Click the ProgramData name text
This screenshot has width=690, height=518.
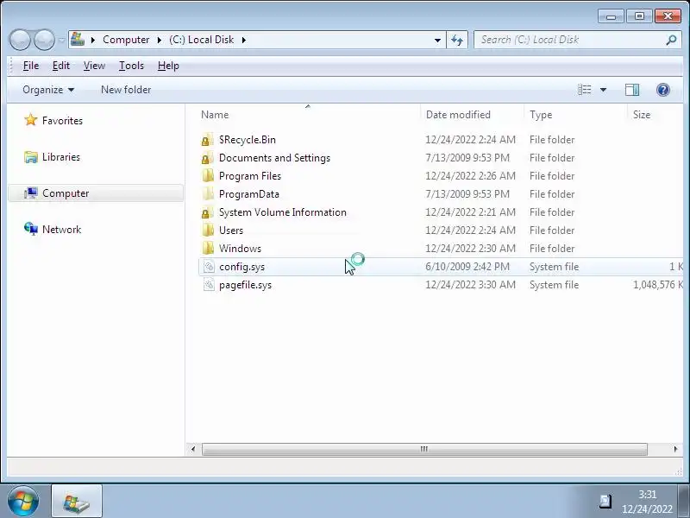tap(249, 194)
